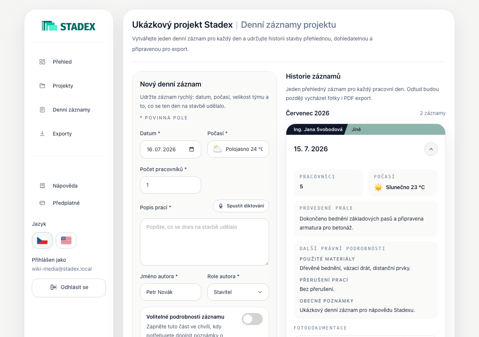Click the Historie záznamů heading
Screen dimensions: 479x337
click(x=313, y=76)
